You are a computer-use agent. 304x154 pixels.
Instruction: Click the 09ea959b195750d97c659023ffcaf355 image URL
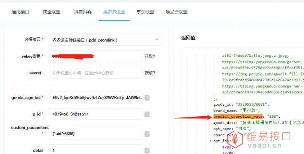263,65
